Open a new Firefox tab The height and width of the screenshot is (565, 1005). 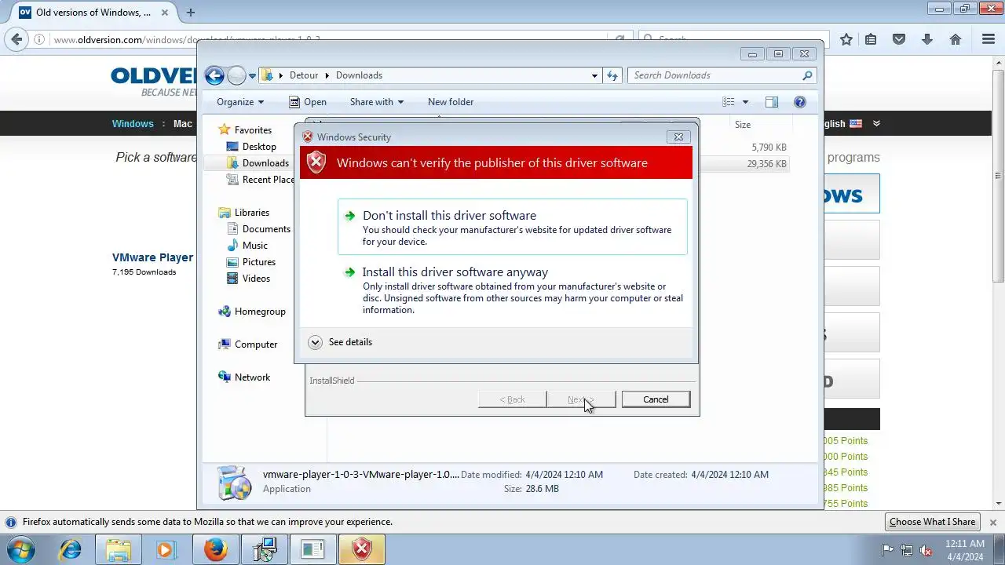click(x=190, y=13)
